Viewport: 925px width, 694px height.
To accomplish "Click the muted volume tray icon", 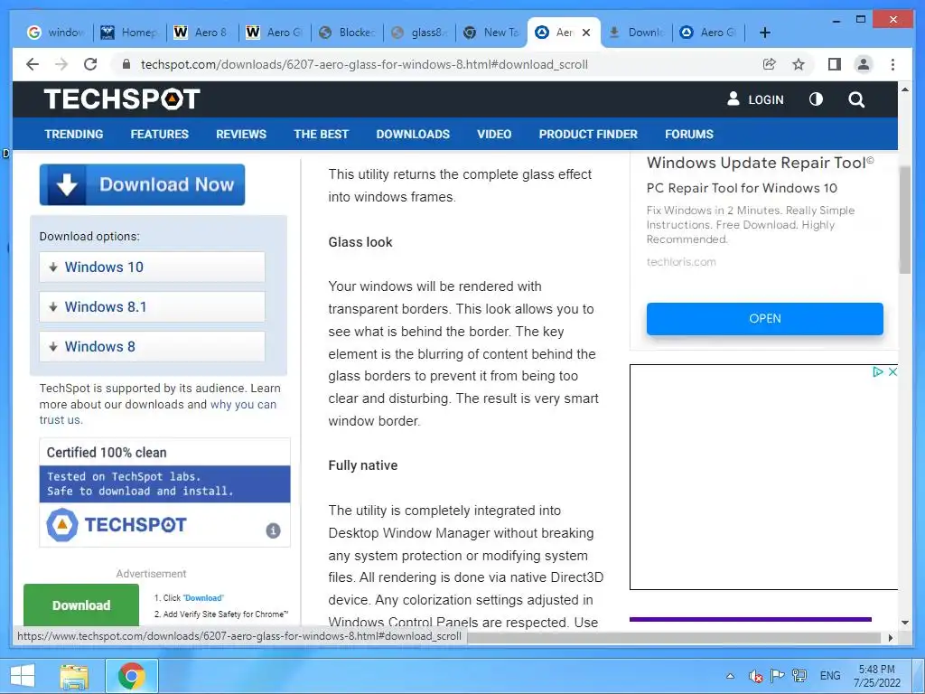I will pyautogui.click(x=756, y=676).
